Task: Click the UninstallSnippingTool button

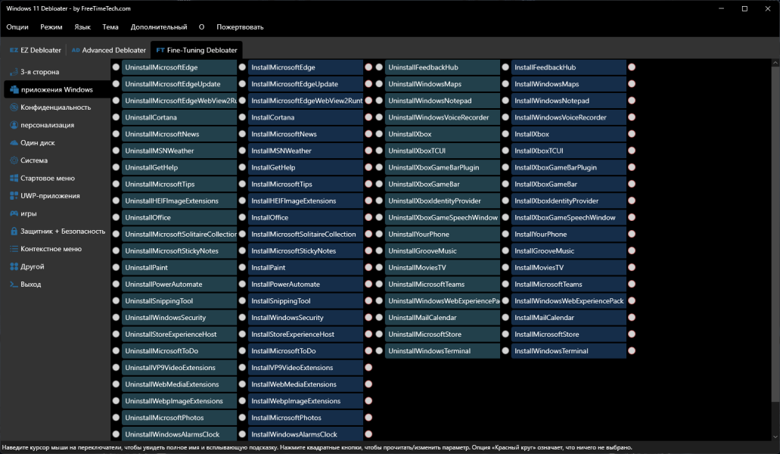Action: [179, 301]
